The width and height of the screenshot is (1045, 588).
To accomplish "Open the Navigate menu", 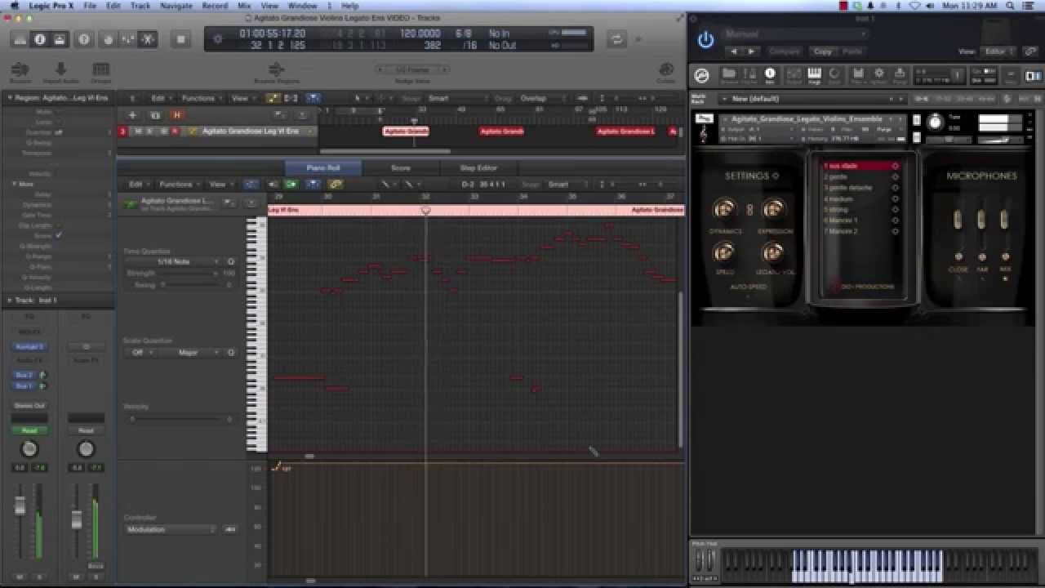I will tap(176, 6).
